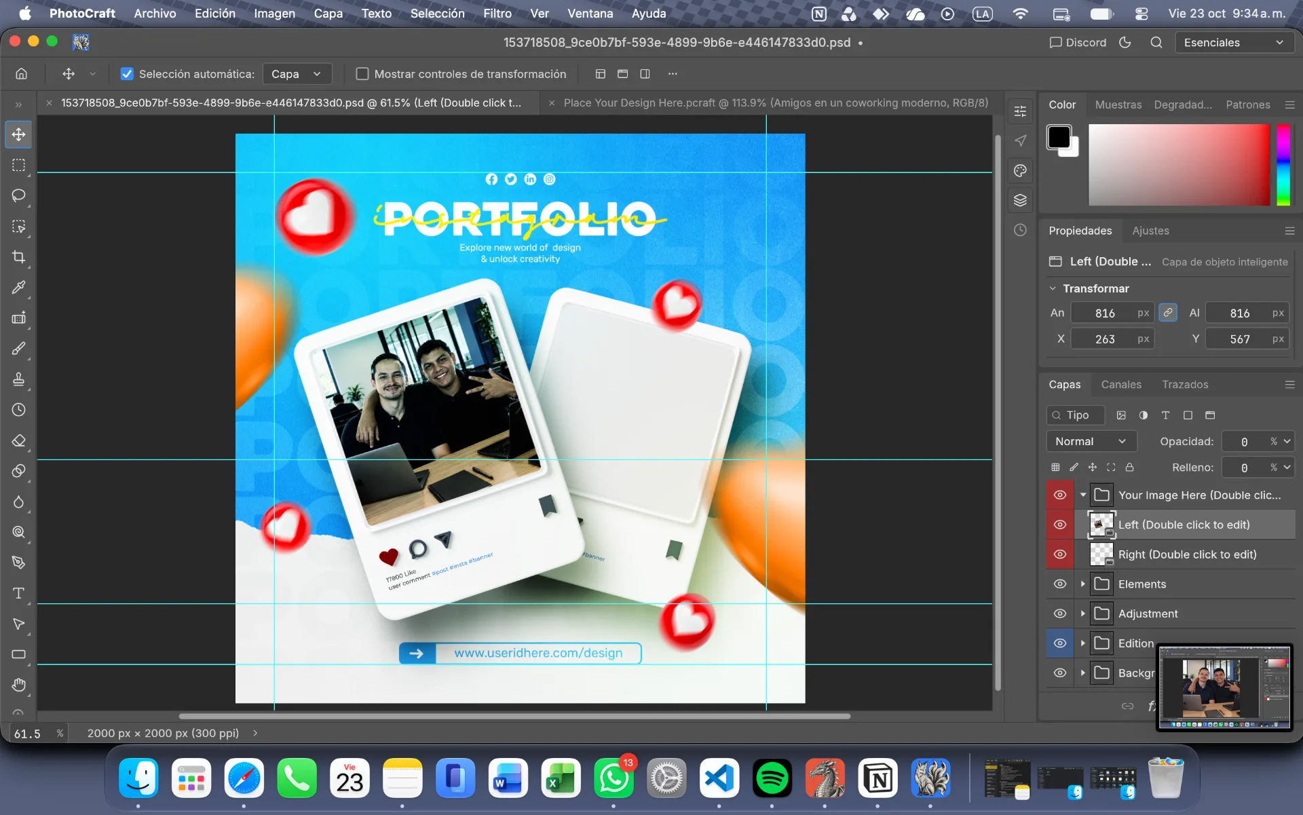The width and height of the screenshot is (1303, 815).
Task: Select the Eyedropper tool
Action: [19, 287]
